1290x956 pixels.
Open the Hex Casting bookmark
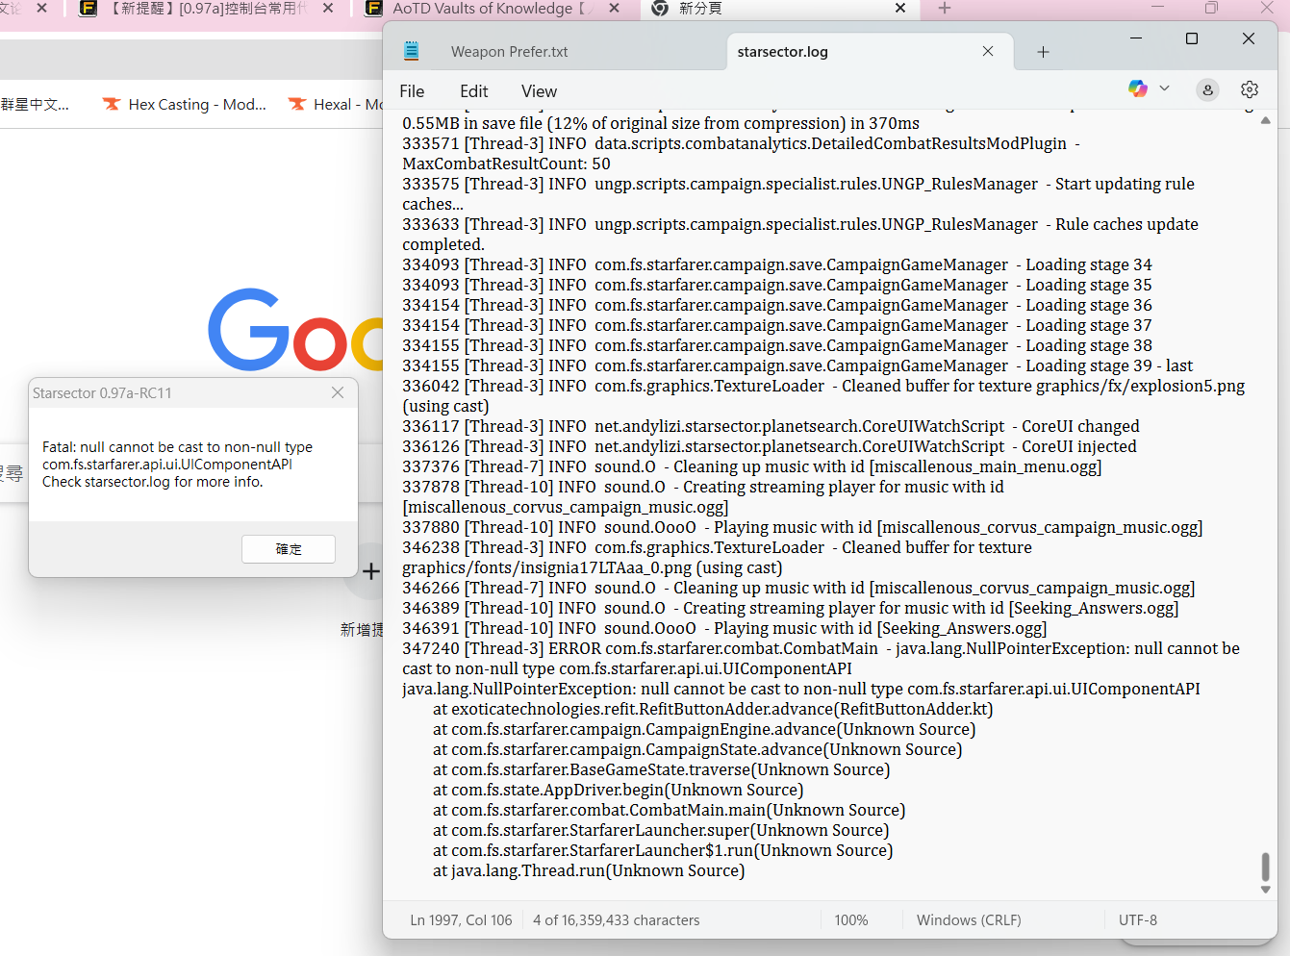pos(183,104)
